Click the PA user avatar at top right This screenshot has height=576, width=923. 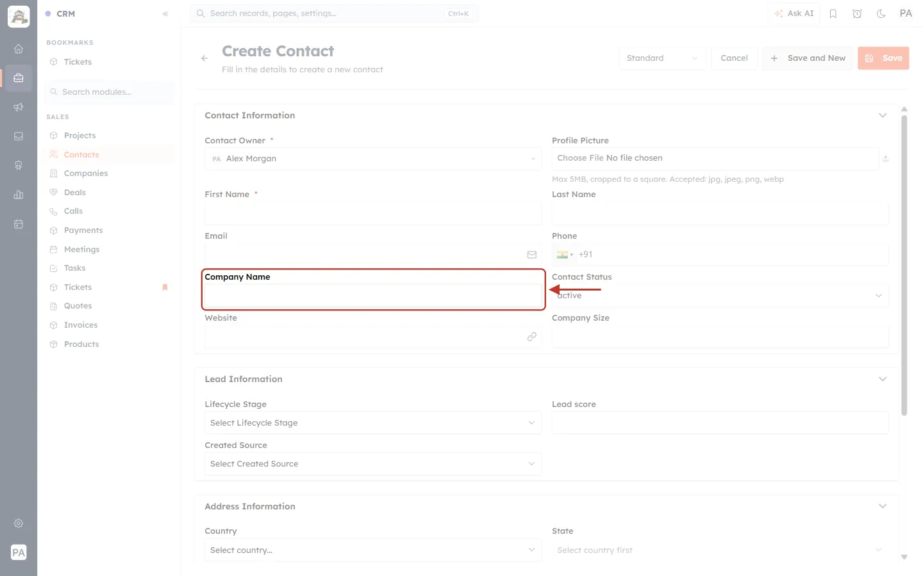(906, 13)
